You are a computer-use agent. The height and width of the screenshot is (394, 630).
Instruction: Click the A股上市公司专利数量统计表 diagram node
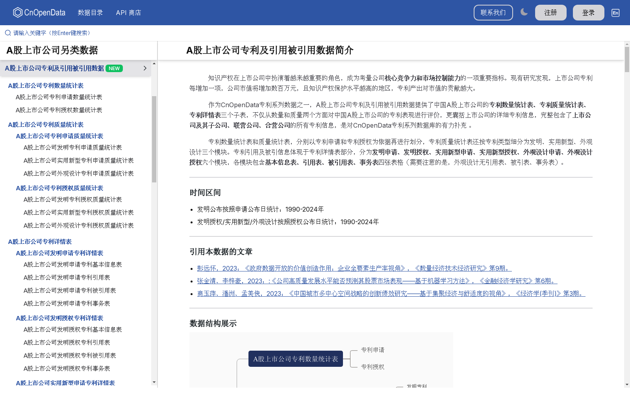click(295, 359)
